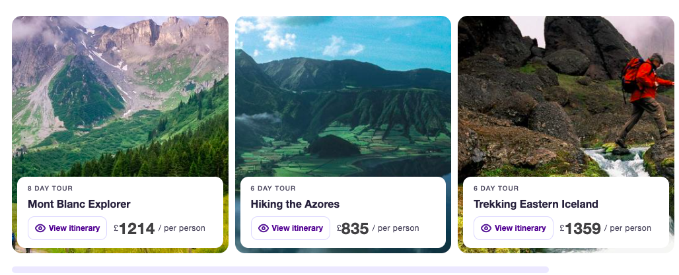Click 6 DAY TOUR label above Trekking Eastern Iceland

pos(496,188)
